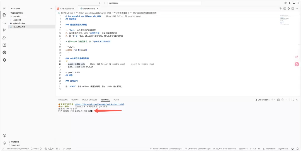
Task: Open the Explorer view in activity bar
Action: point(4,15)
